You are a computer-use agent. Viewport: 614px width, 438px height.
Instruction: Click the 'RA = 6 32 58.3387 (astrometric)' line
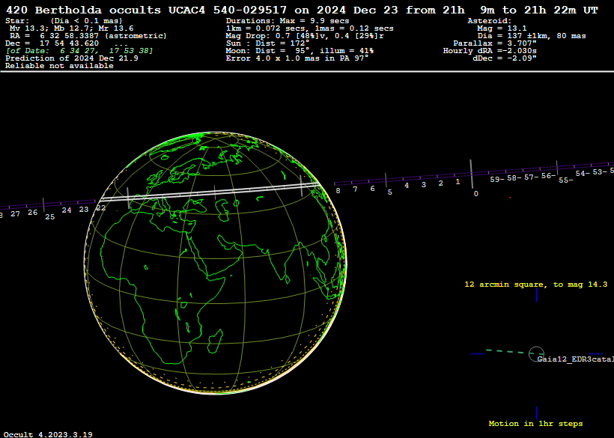[88, 36]
